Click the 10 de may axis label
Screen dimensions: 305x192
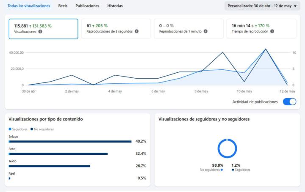(244, 91)
